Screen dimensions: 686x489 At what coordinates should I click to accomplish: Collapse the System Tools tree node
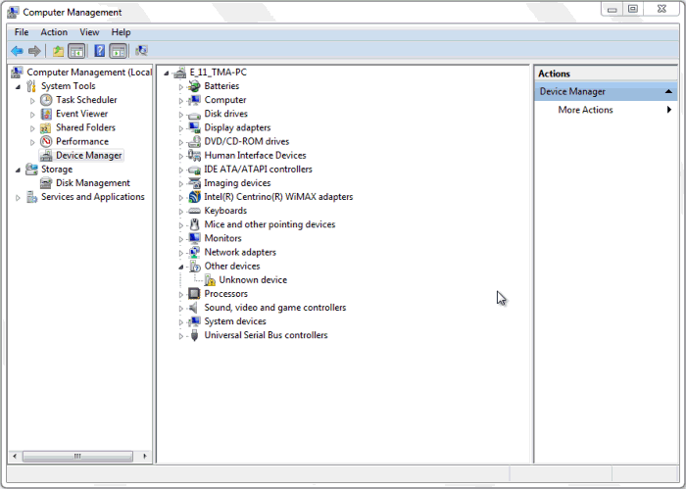[x=18, y=87]
